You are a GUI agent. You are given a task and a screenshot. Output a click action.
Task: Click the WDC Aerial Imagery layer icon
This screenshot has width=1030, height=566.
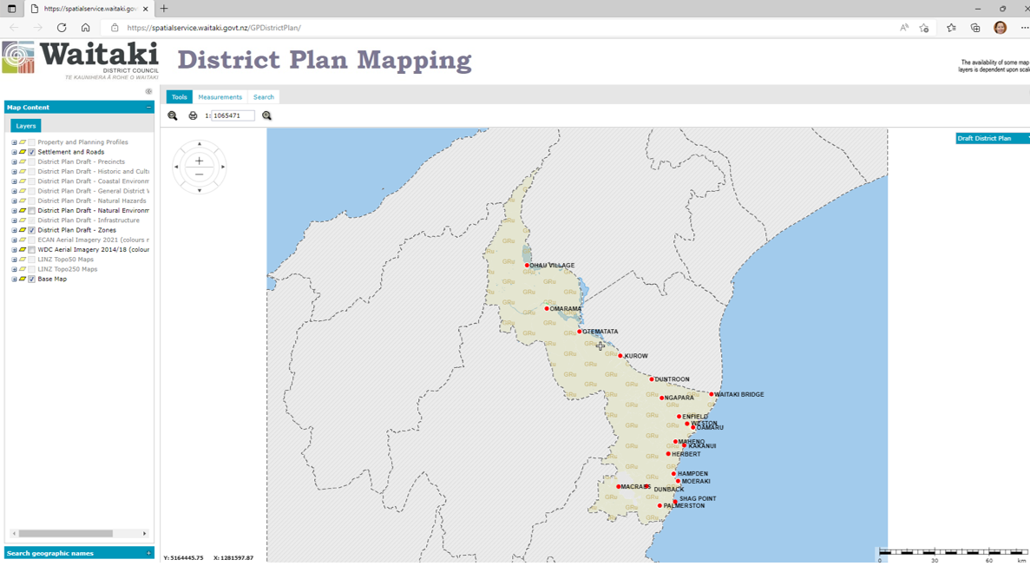click(x=23, y=250)
